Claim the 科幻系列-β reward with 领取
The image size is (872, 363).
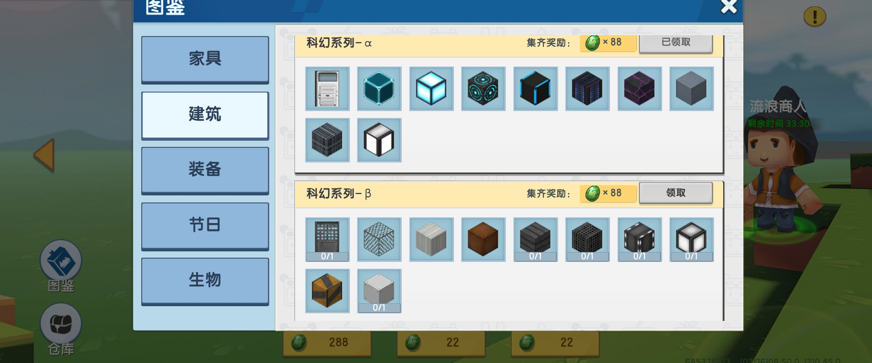(x=676, y=193)
